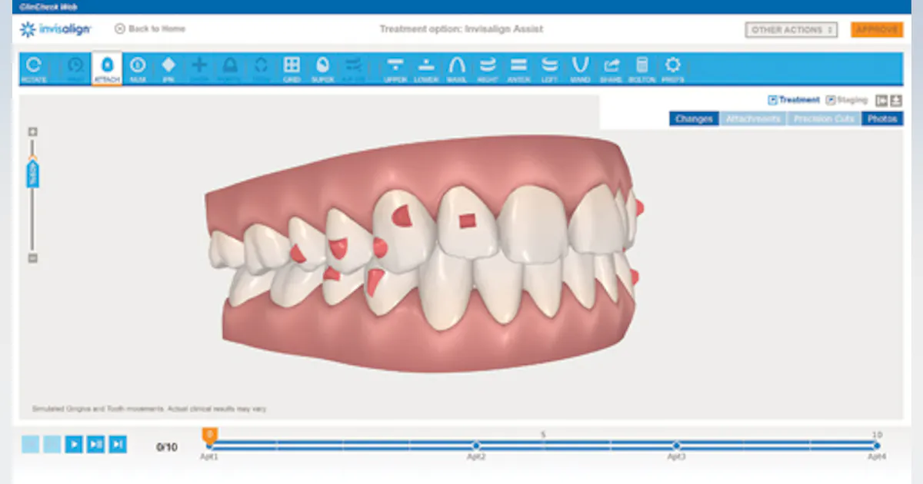Click the NUM tooth numbering icon
This screenshot has height=484, width=923.
click(x=138, y=68)
